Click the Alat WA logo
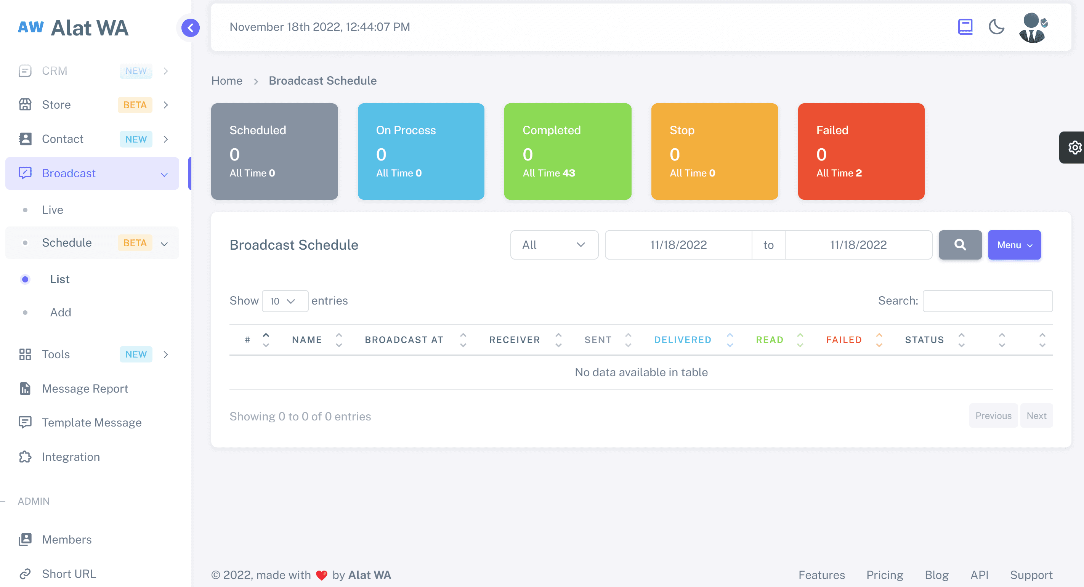Screen dimensions: 1084x587 [x=73, y=28]
